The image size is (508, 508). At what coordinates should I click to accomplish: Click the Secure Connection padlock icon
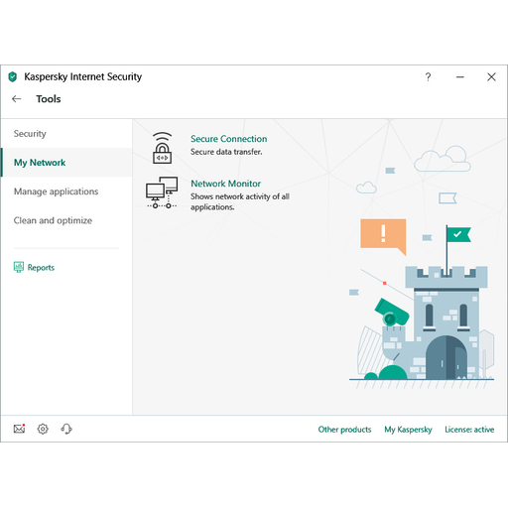[162, 148]
